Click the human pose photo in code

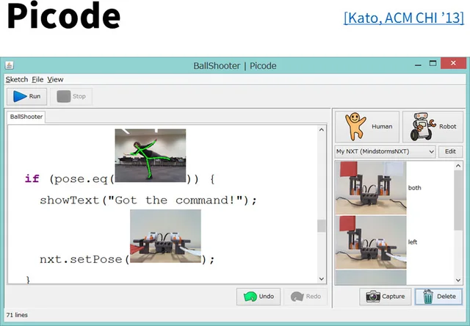click(x=151, y=156)
